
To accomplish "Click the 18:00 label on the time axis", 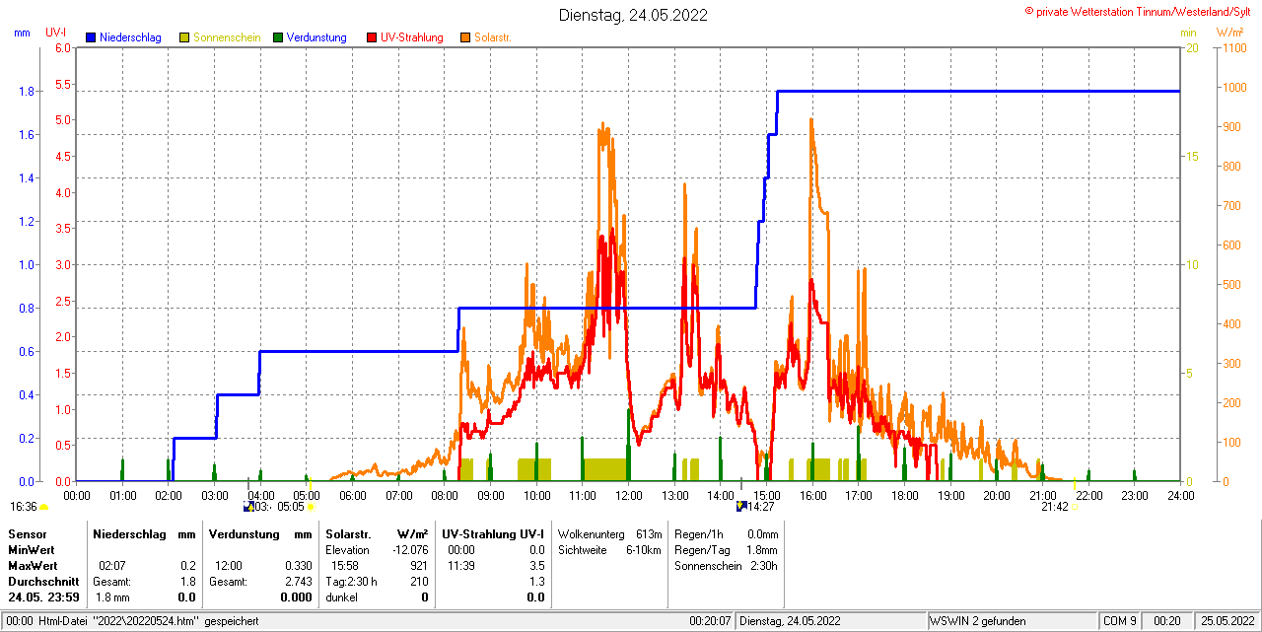I will pos(904,495).
